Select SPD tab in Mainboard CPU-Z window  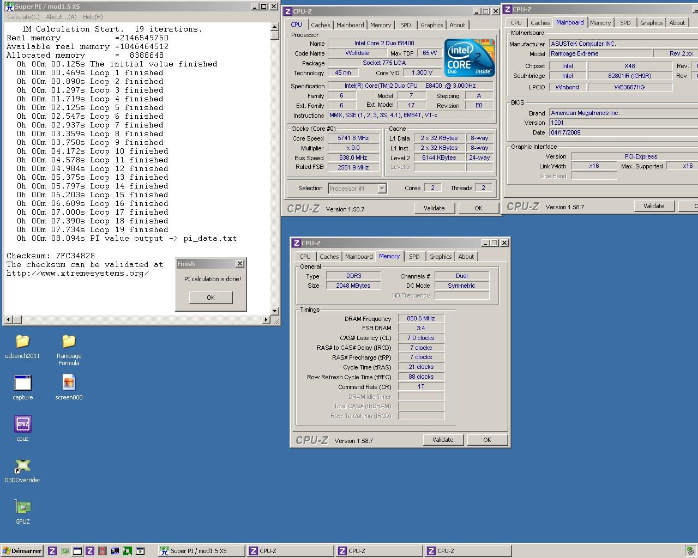click(x=625, y=23)
